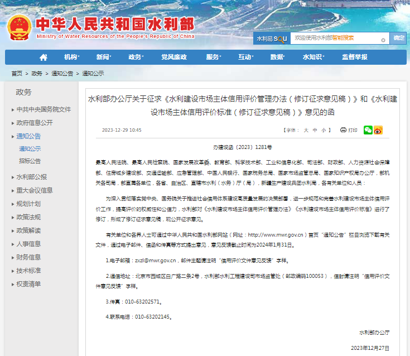The width and height of the screenshot is (410, 356).
Task: Click the search settings gear icon
Action: [x=383, y=39]
